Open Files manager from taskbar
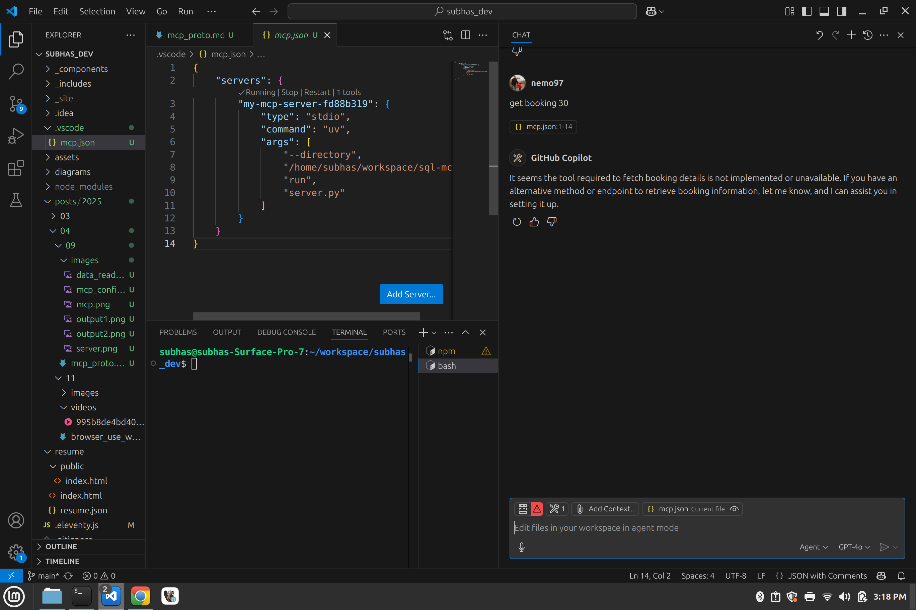Screen dimensions: 916x610 point(52,596)
